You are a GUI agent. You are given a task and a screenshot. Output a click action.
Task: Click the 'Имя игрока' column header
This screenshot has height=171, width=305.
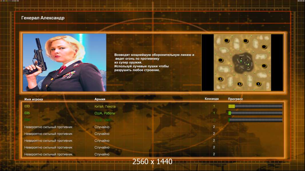click(x=33, y=99)
